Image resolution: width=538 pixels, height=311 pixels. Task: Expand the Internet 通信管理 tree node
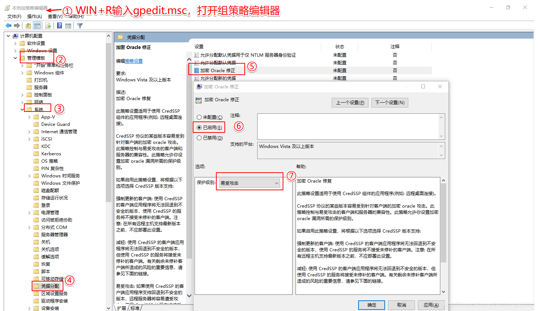(x=29, y=131)
